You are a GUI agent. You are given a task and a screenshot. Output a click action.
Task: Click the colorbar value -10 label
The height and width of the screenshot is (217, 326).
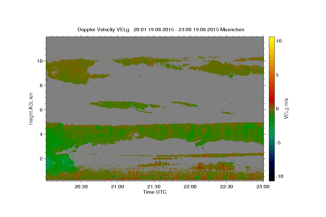[279, 176]
